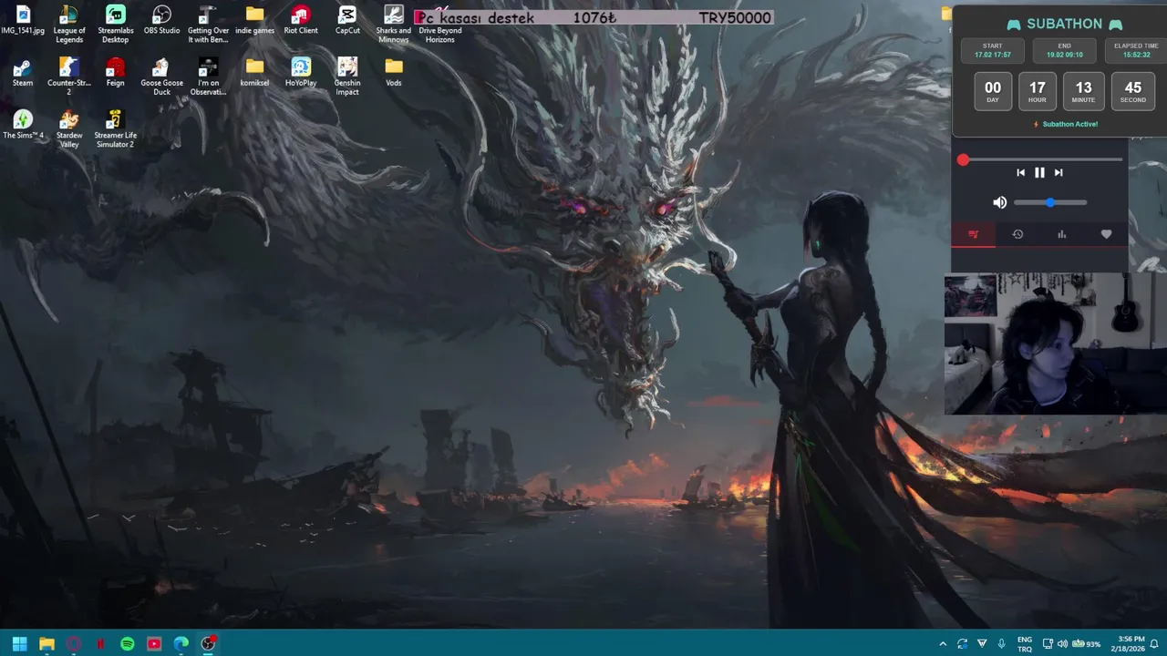This screenshot has height=656, width=1167.
Task: Switch to the queue playlist tab
Action: pos(973,234)
